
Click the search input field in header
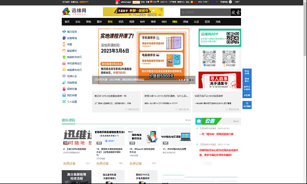[x=205, y=12]
